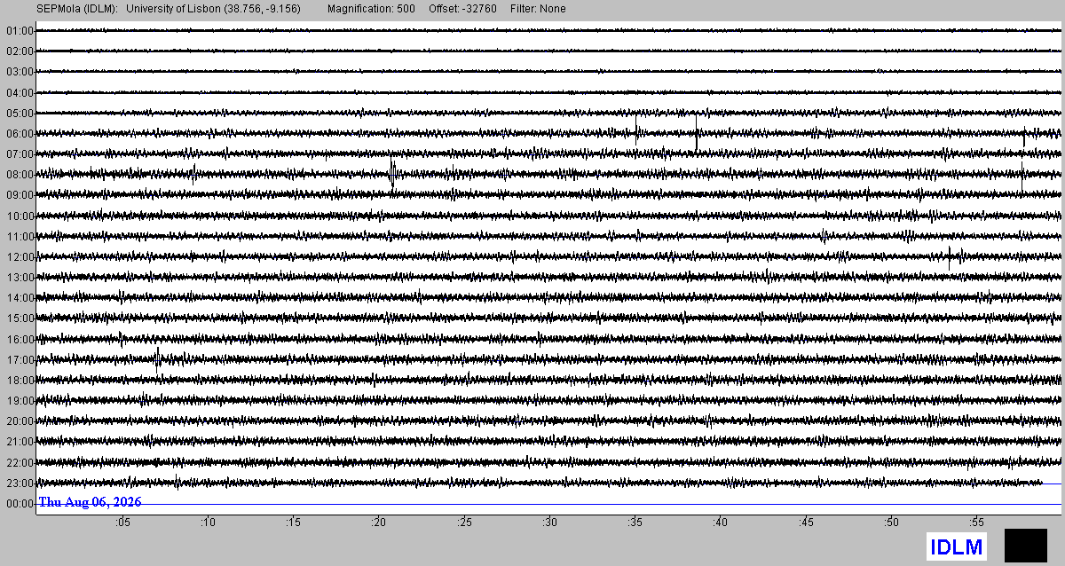Image resolution: width=1065 pixels, height=566 pixels.
Task: Click the large spike on the 08:00 trace
Action: click(392, 172)
